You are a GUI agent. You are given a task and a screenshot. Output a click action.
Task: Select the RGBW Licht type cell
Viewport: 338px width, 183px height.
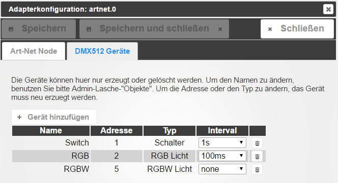tap(170, 169)
